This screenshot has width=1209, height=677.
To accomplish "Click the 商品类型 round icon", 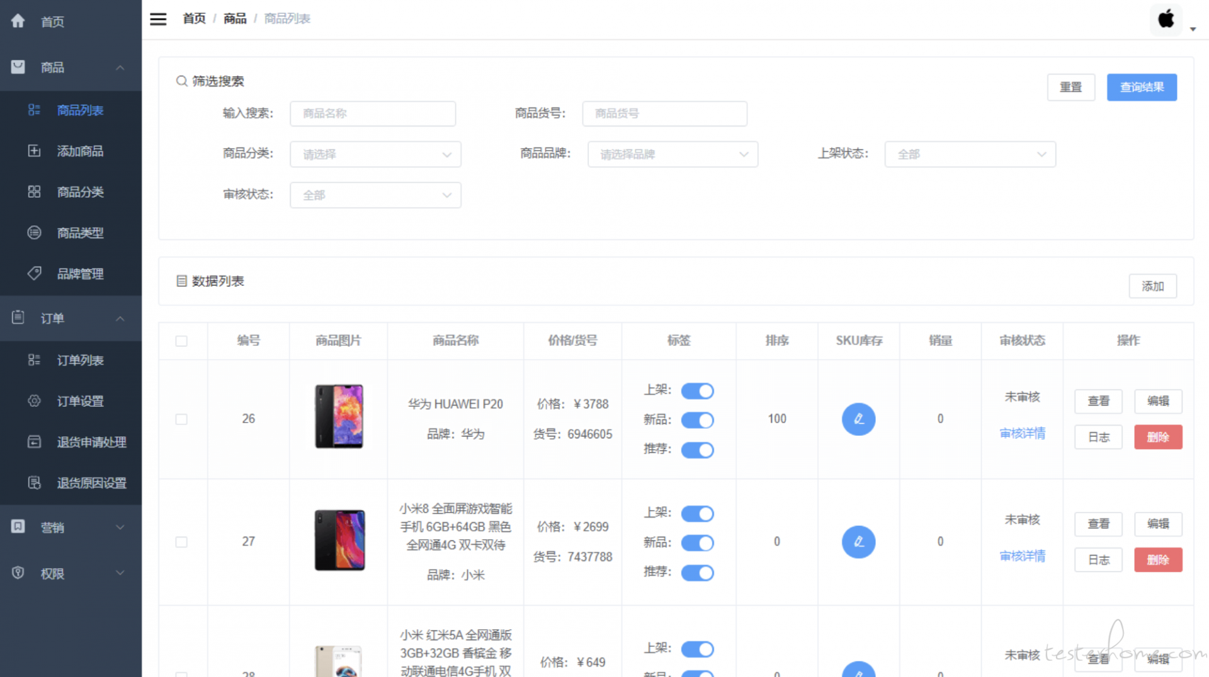I will point(34,232).
